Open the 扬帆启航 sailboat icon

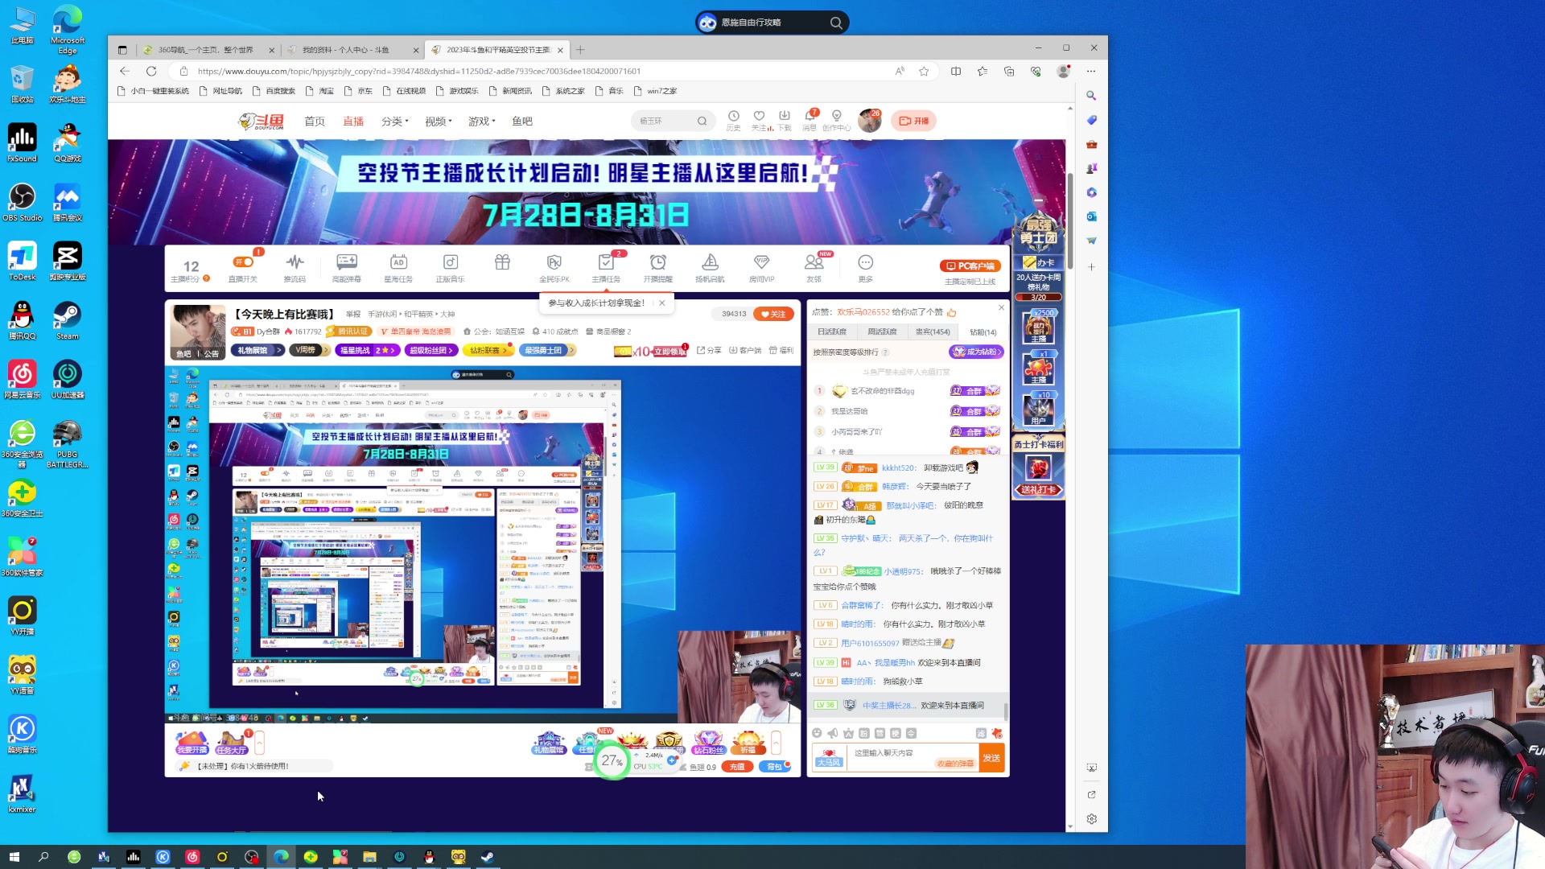710,268
